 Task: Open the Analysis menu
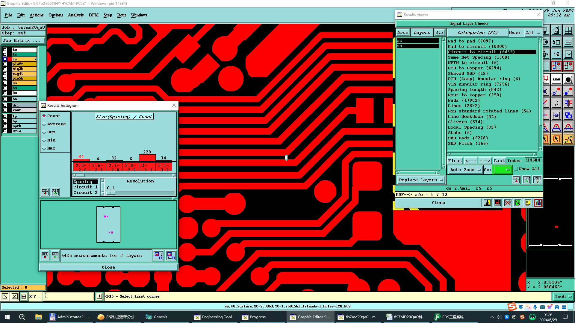click(76, 15)
